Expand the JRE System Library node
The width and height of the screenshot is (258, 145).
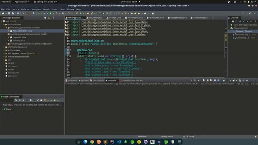coord(4,54)
